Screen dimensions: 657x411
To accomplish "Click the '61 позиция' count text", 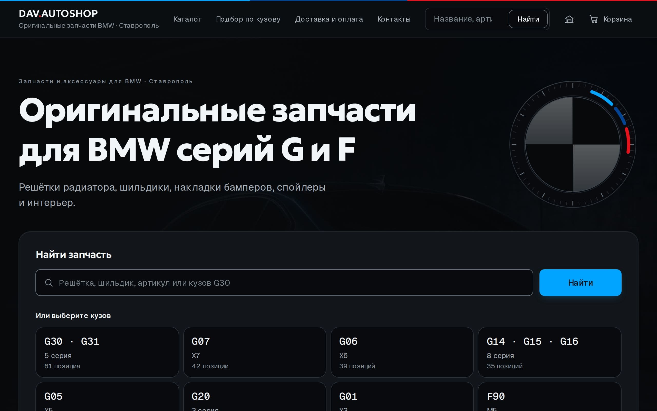I will coord(62,366).
